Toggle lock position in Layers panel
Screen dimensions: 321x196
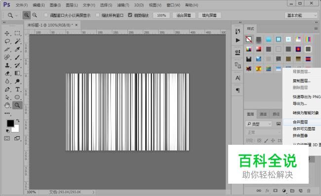273,140
